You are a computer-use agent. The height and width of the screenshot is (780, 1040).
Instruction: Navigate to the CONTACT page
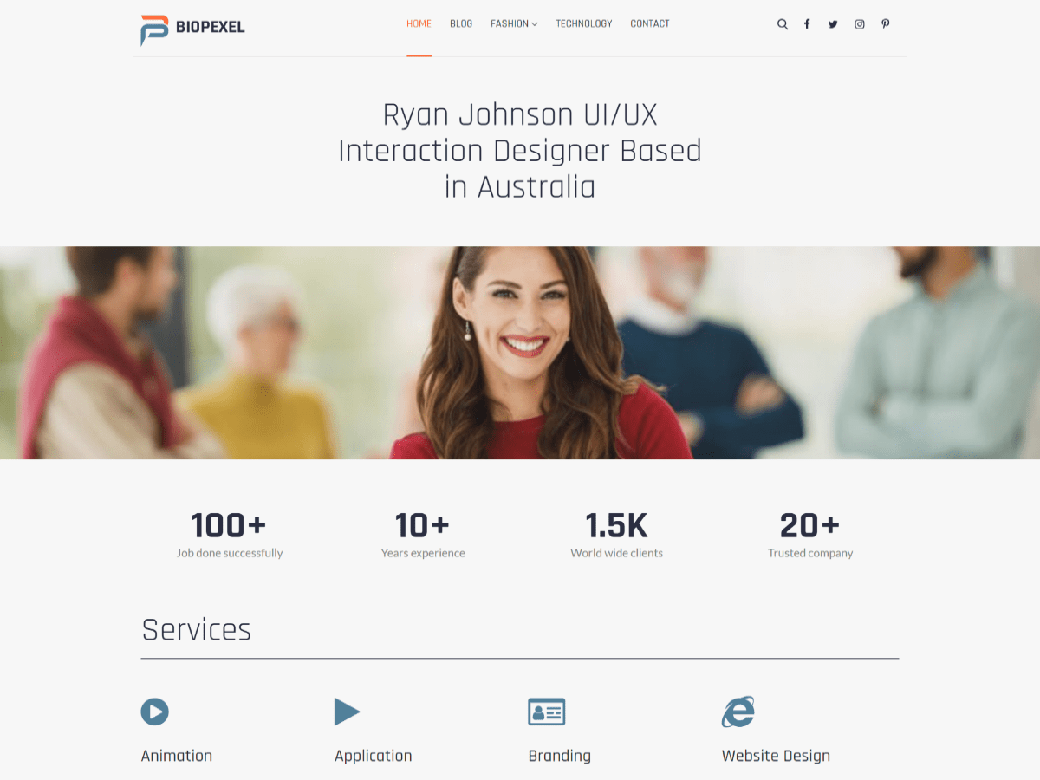click(x=649, y=24)
